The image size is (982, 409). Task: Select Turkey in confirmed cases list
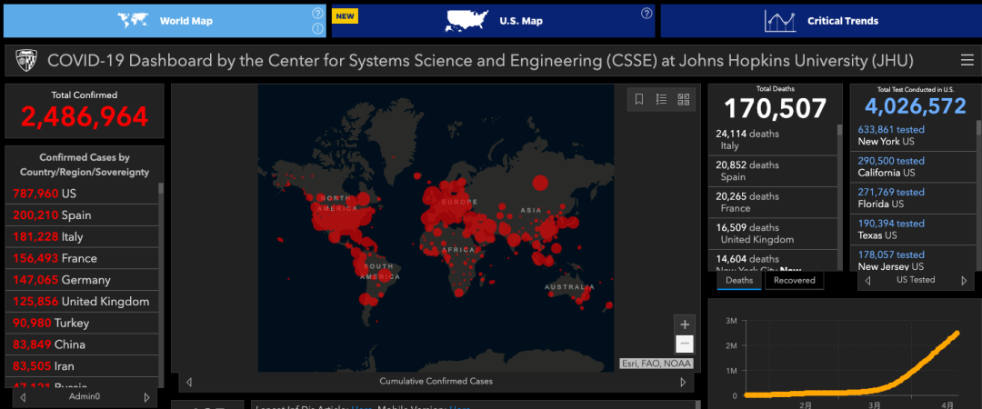pos(82,324)
